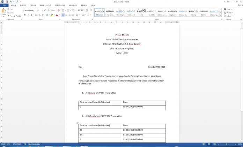Viewport: 243px width, 147px height.
Task: Increase paragraph indent
Action: tap(82, 10)
